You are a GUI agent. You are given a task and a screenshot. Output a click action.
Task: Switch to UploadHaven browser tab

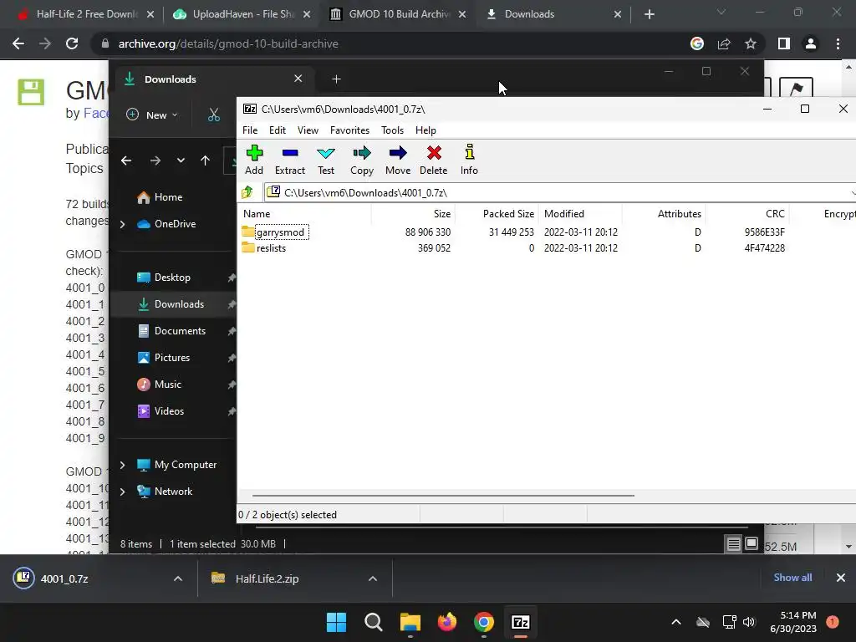pyautogui.click(x=242, y=14)
